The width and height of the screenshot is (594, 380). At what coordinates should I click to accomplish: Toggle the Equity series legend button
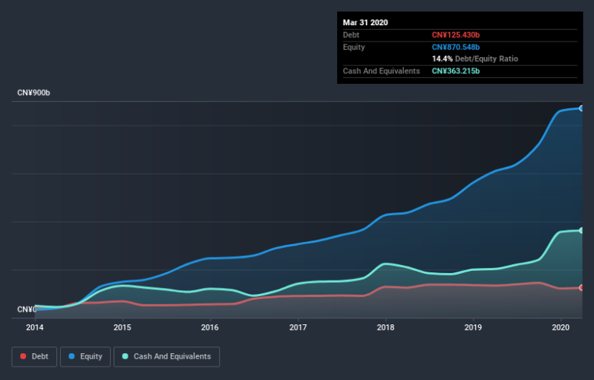85,356
